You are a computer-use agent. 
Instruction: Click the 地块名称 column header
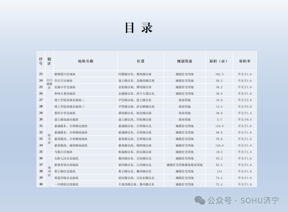86,61
